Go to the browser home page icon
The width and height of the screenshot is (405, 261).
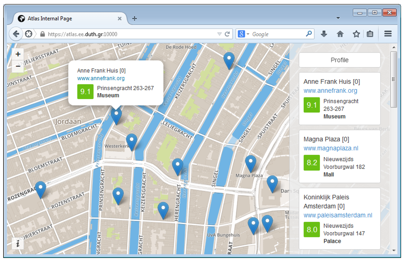tap(340, 34)
